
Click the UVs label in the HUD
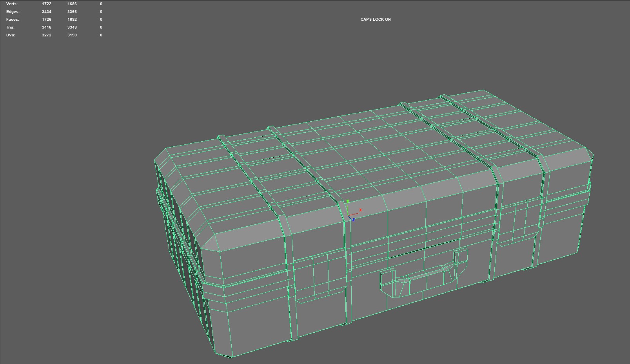(x=11, y=35)
